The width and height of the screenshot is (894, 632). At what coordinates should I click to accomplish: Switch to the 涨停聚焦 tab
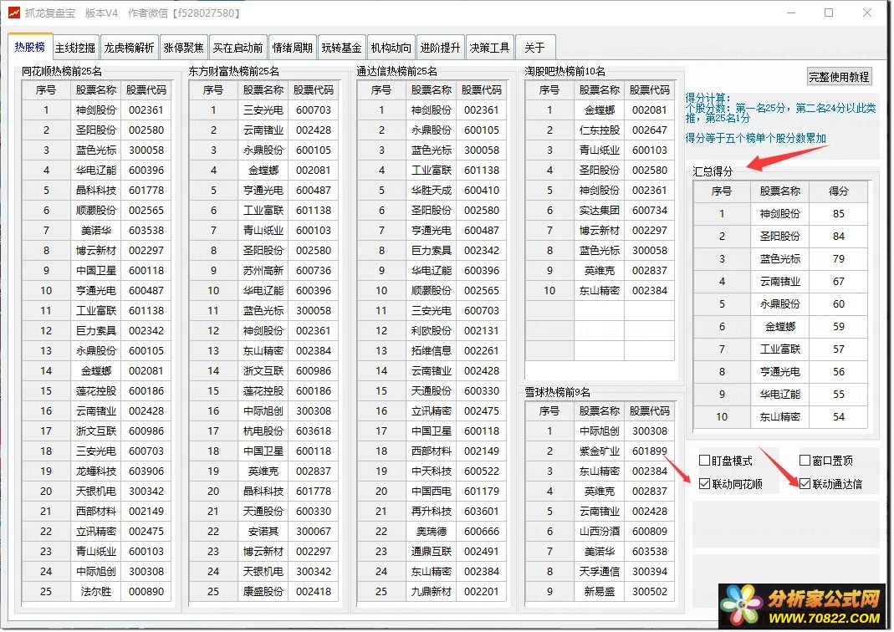[183, 48]
